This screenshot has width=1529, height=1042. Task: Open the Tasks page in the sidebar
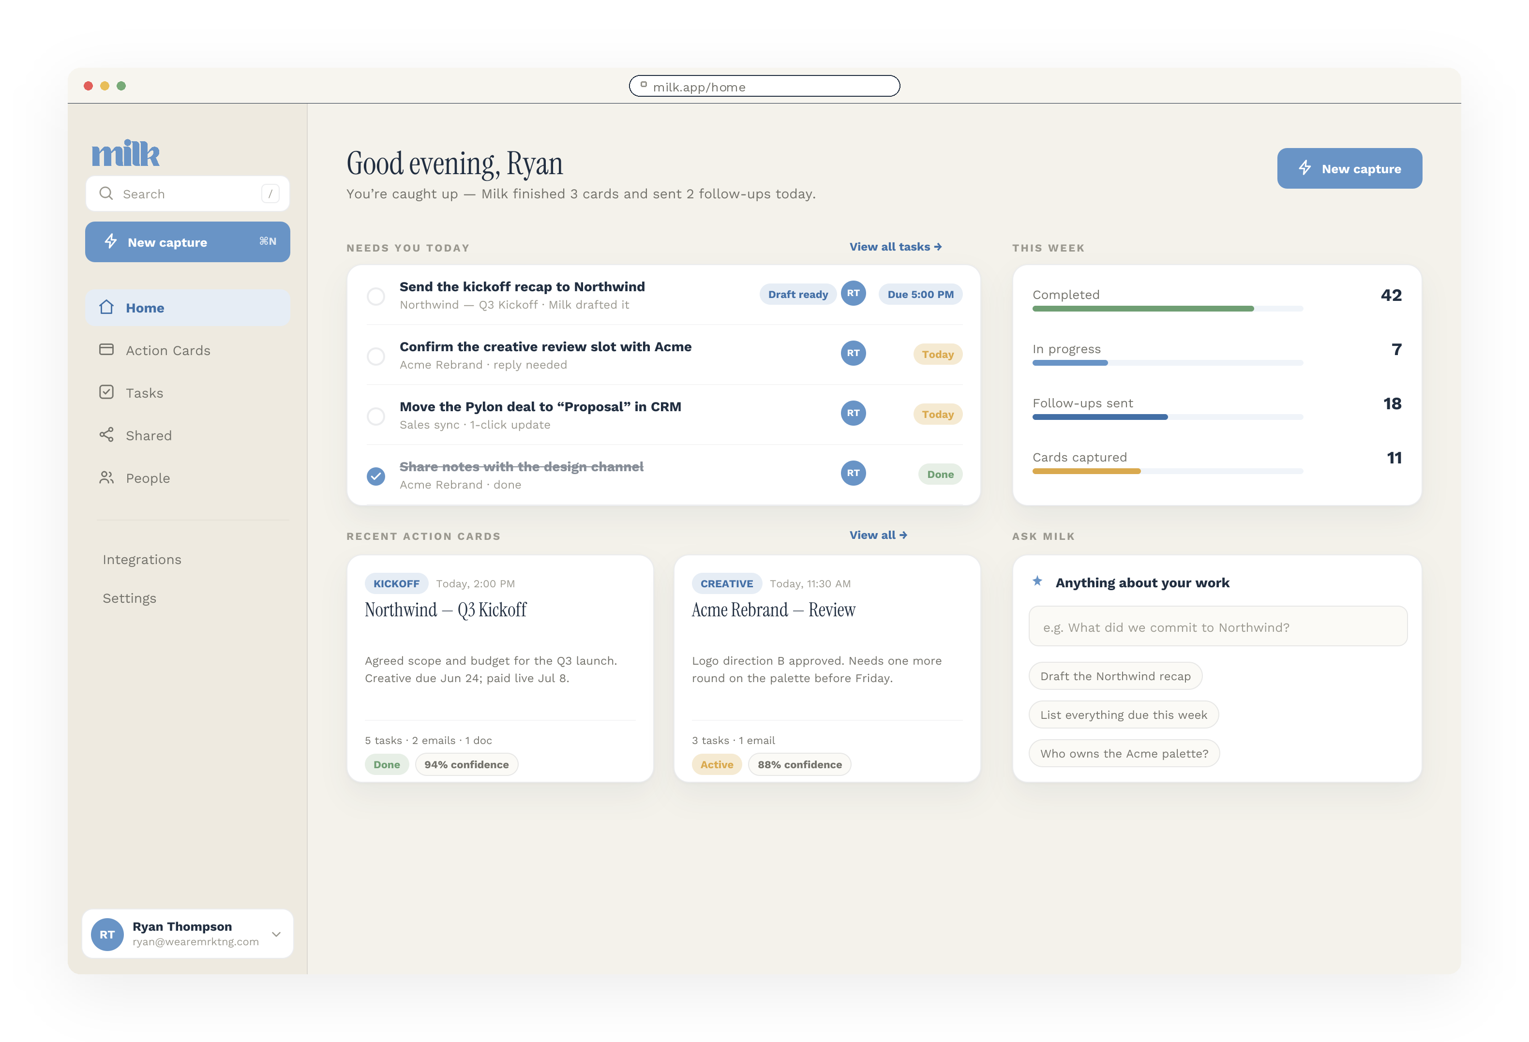[x=188, y=393]
